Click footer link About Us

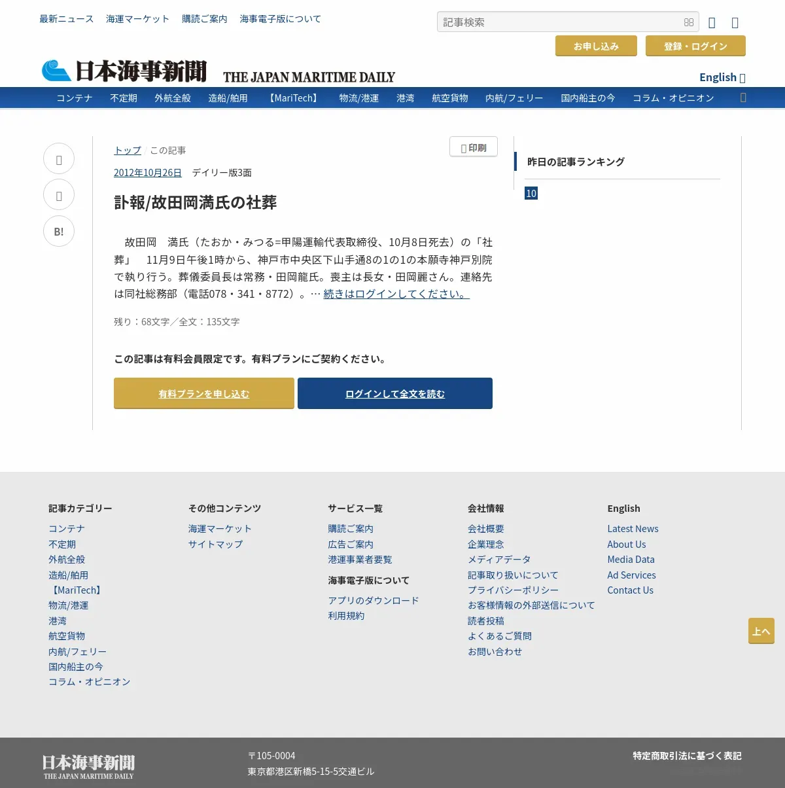pyautogui.click(x=626, y=544)
